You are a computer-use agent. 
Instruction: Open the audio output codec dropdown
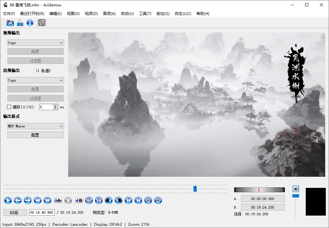coord(35,80)
